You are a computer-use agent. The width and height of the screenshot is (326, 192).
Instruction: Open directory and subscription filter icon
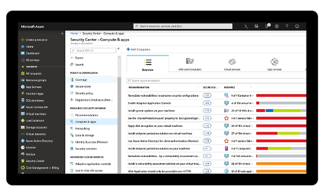click(x=256, y=26)
